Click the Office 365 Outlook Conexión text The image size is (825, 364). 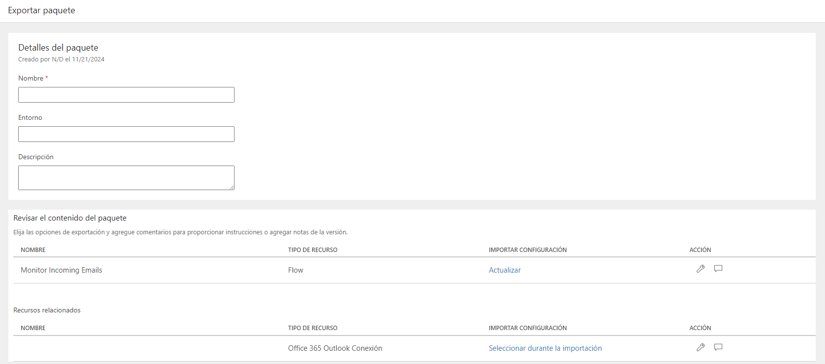335,348
